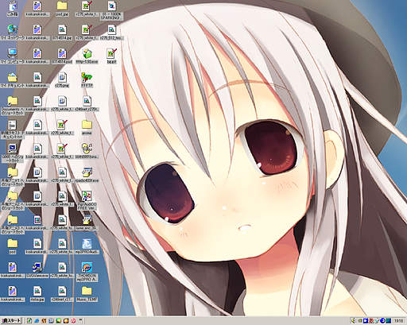
Task: Open the スタート Start menu button
Action: point(11,321)
